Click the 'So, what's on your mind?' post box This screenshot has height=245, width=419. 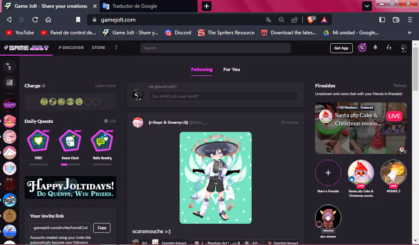click(223, 96)
